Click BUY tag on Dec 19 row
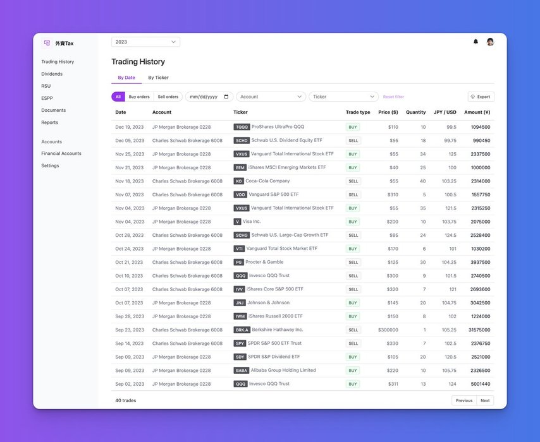Screen dimensions: 540x442 point(353,127)
